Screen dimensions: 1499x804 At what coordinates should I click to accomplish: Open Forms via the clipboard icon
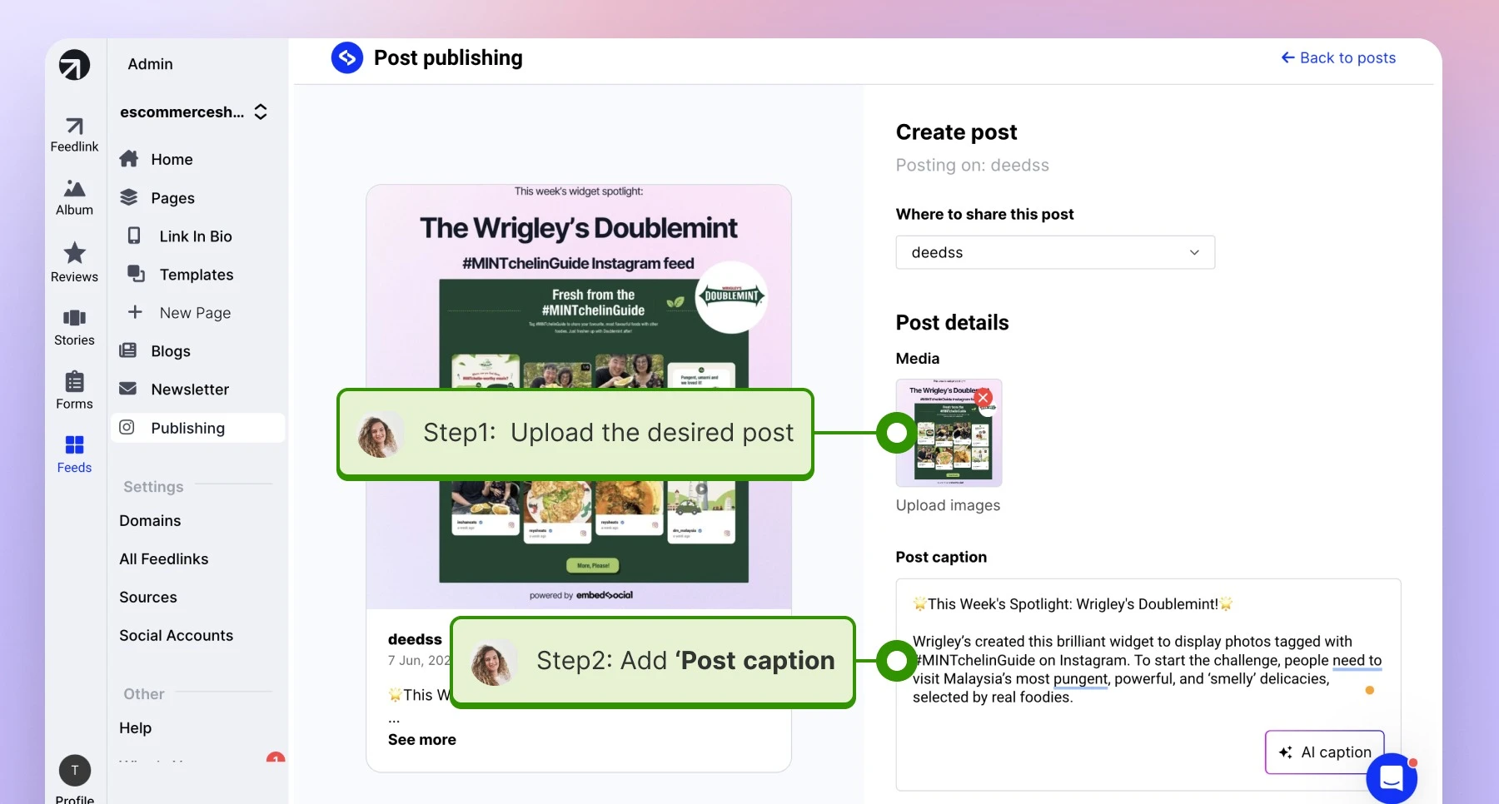(74, 391)
